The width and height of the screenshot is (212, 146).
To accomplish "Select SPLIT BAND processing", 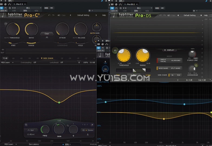I will [175, 68].
